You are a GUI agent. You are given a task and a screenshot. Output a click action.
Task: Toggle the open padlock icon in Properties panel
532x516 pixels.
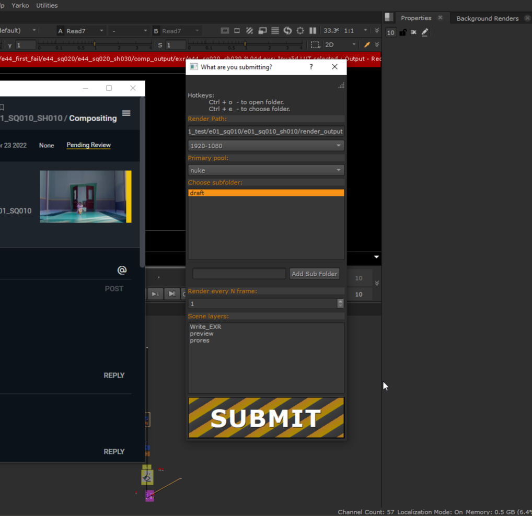click(403, 32)
